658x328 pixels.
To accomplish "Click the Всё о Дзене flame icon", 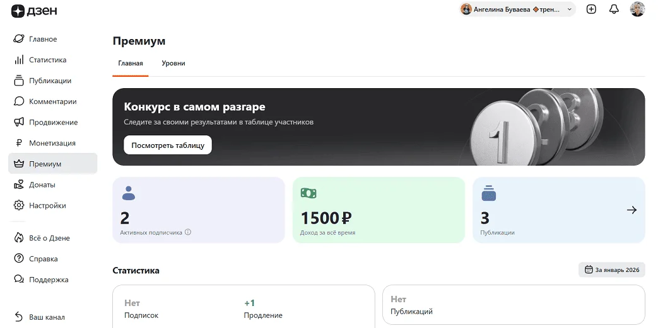I will [19, 238].
